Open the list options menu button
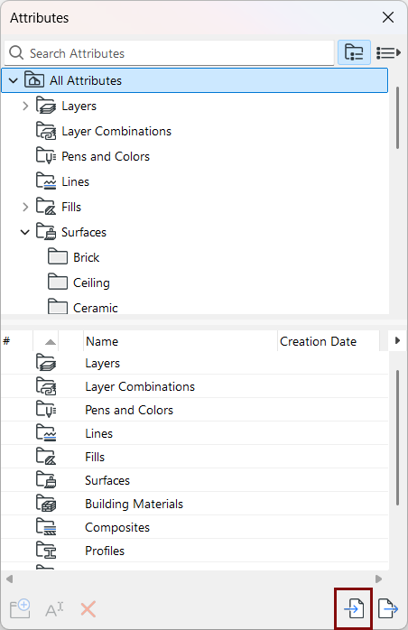The width and height of the screenshot is (408, 630). (388, 52)
